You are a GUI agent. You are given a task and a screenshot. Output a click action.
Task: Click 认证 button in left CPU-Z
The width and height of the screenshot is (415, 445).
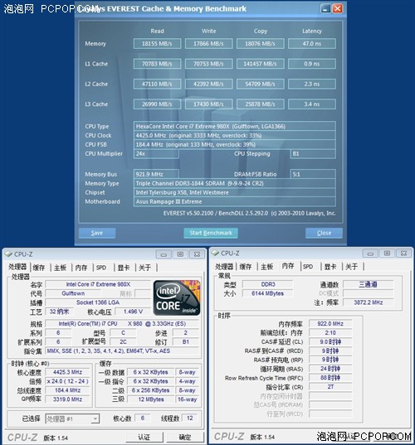(144, 438)
